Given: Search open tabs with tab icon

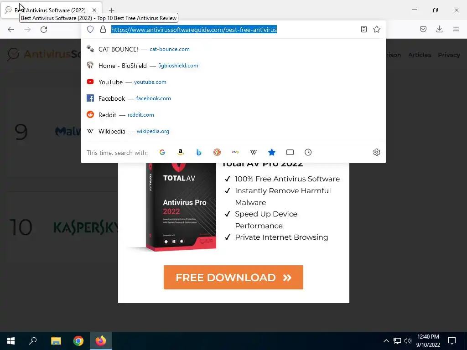Looking at the screenshot, I should tap(290, 152).
